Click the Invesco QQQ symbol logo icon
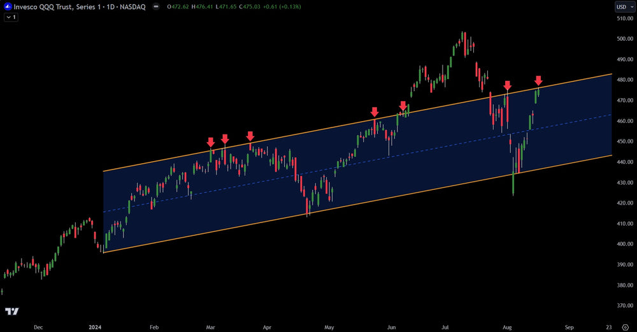This screenshot has height=332, width=637. pyautogui.click(x=8, y=6)
